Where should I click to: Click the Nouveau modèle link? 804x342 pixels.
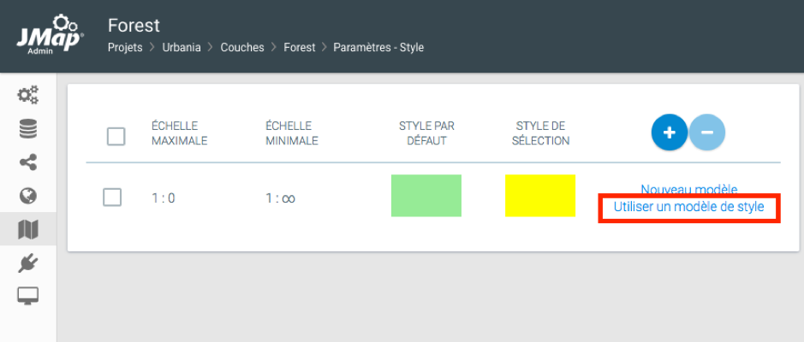coord(688,189)
